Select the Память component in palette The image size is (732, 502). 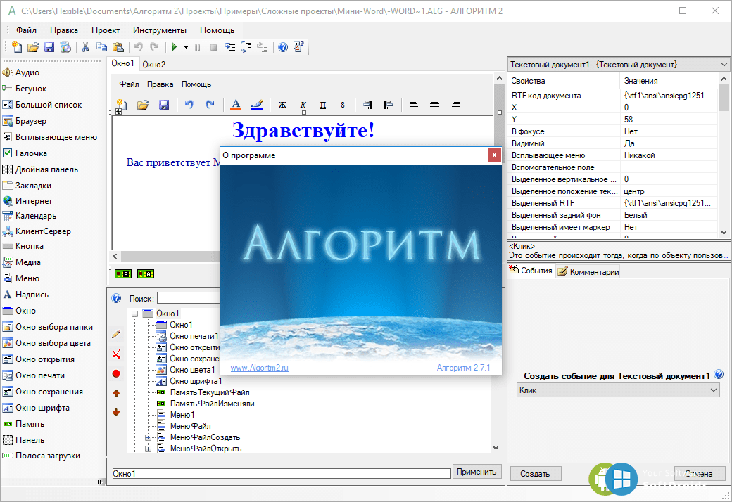pyautogui.click(x=24, y=424)
